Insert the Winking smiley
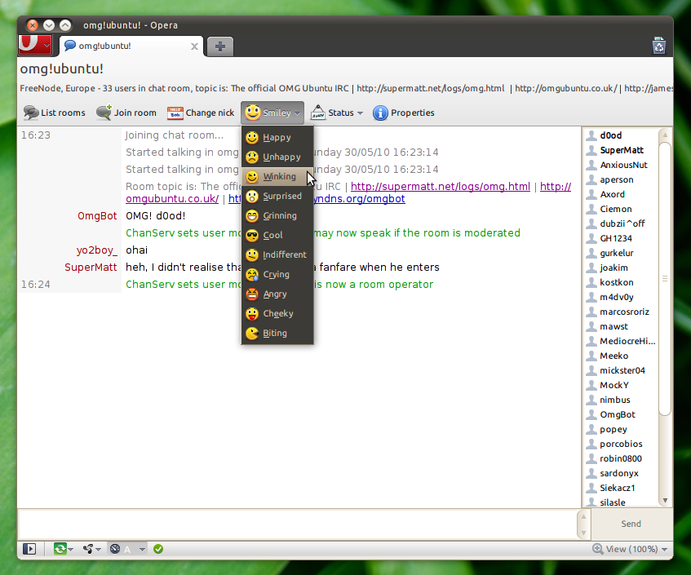 pyautogui.click(x=277, y=176)
